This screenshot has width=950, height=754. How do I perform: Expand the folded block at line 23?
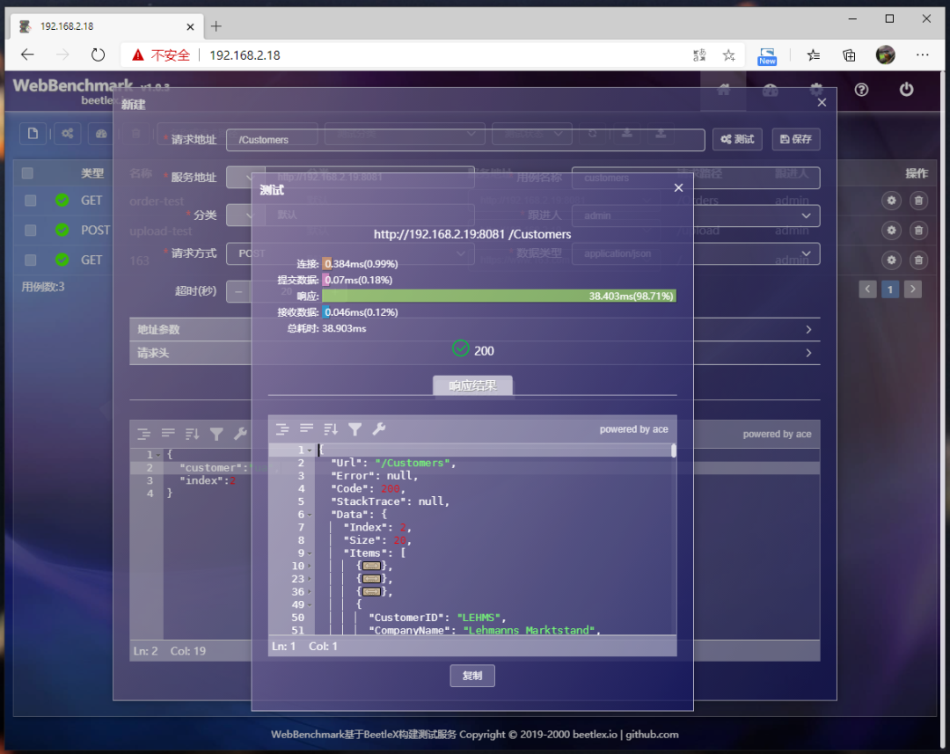[371, 579]
